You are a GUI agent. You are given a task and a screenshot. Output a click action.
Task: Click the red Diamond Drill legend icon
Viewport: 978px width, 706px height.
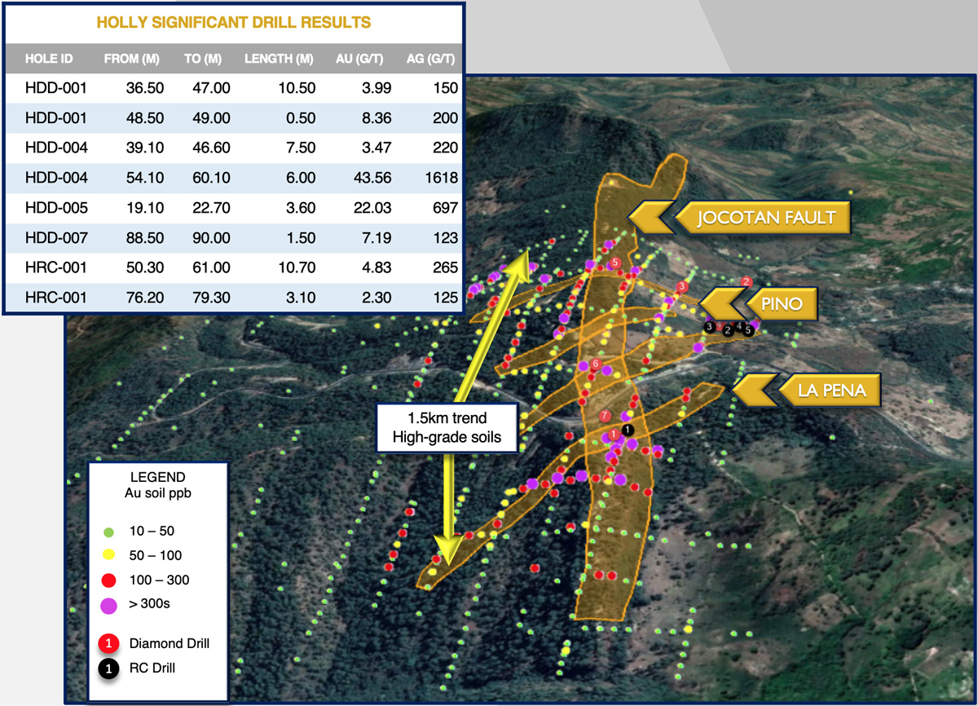(x=108, y=643)
